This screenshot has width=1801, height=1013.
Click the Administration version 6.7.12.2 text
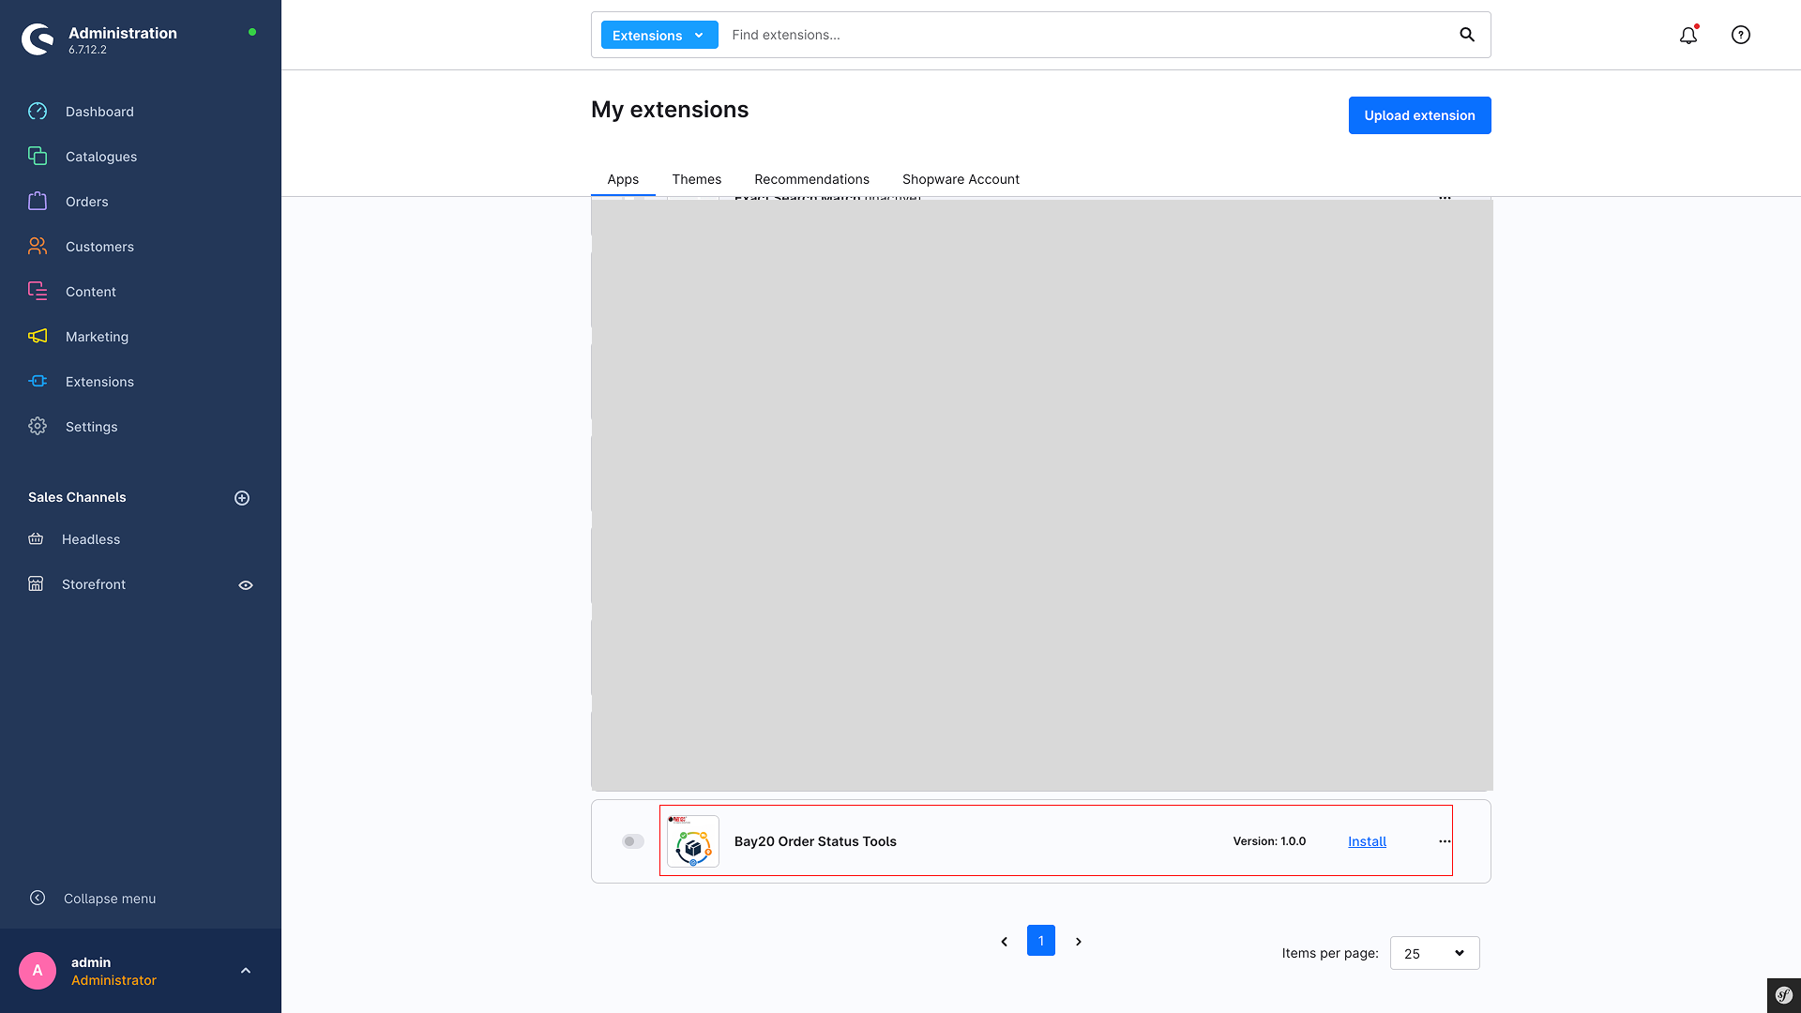(x=87, y=50)
